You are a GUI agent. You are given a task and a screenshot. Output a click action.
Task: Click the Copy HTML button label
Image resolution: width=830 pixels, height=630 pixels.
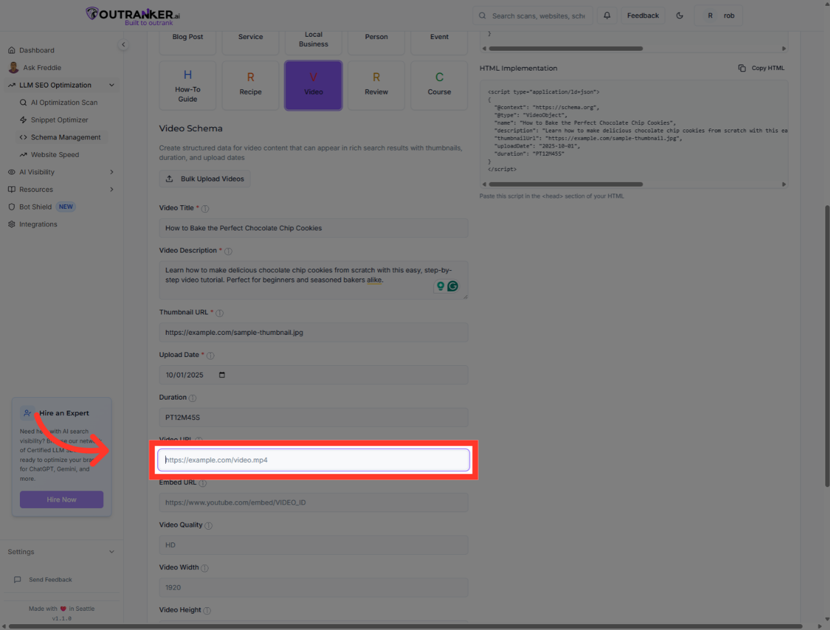pyautogui.click(x=768, y=68)
